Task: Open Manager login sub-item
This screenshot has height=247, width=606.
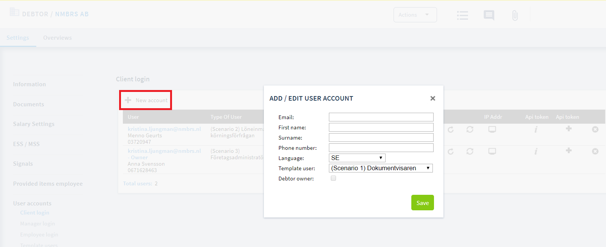Action: pyautogui.click(x=37, y=224)
